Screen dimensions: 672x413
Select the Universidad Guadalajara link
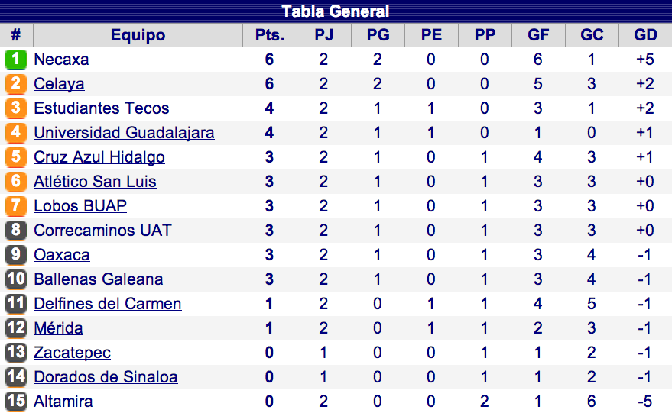click(x=124, y=133)
